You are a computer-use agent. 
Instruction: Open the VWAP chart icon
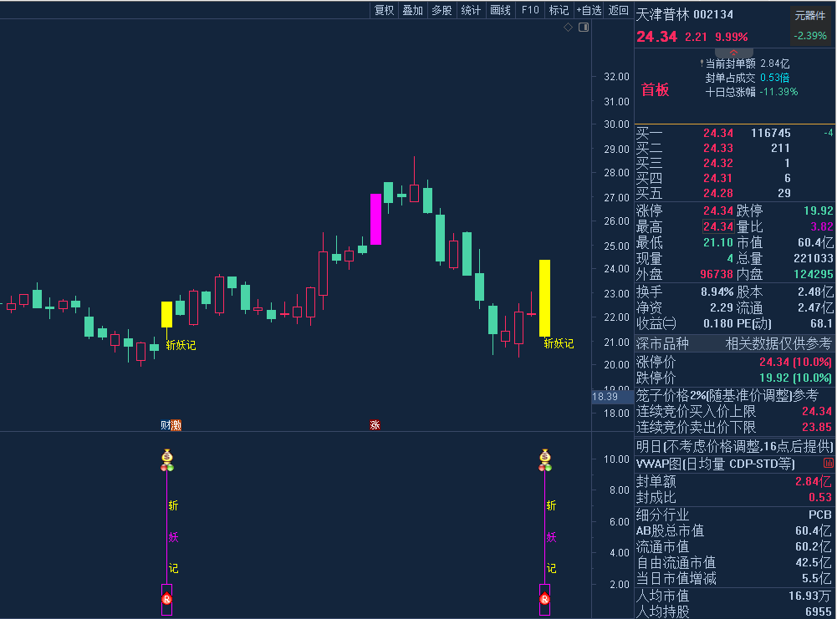pyautogui.click(x=829, y=464)
